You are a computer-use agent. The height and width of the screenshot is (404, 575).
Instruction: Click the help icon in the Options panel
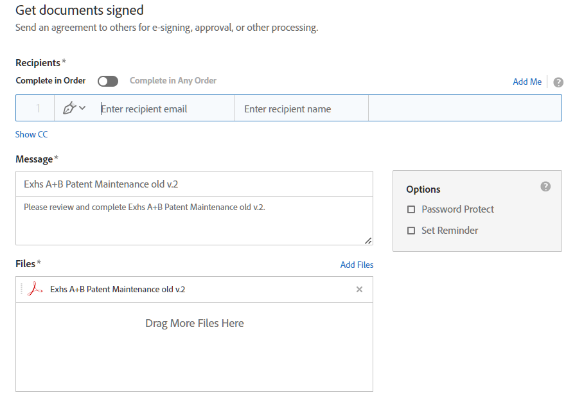pos(545,186)
